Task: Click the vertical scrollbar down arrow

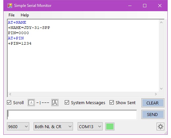Action: (161, 88)
